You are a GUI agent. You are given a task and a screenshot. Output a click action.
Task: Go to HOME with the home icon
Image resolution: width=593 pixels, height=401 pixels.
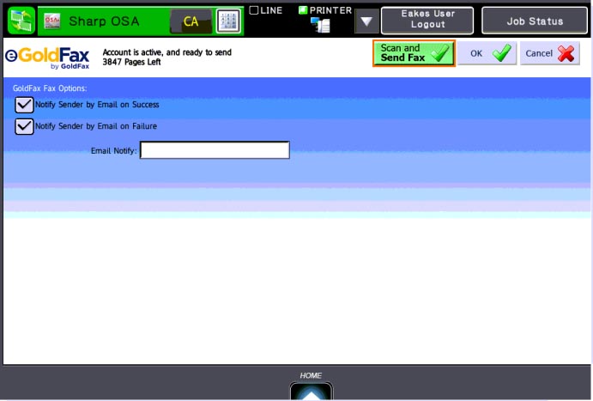tap(312, 392)
